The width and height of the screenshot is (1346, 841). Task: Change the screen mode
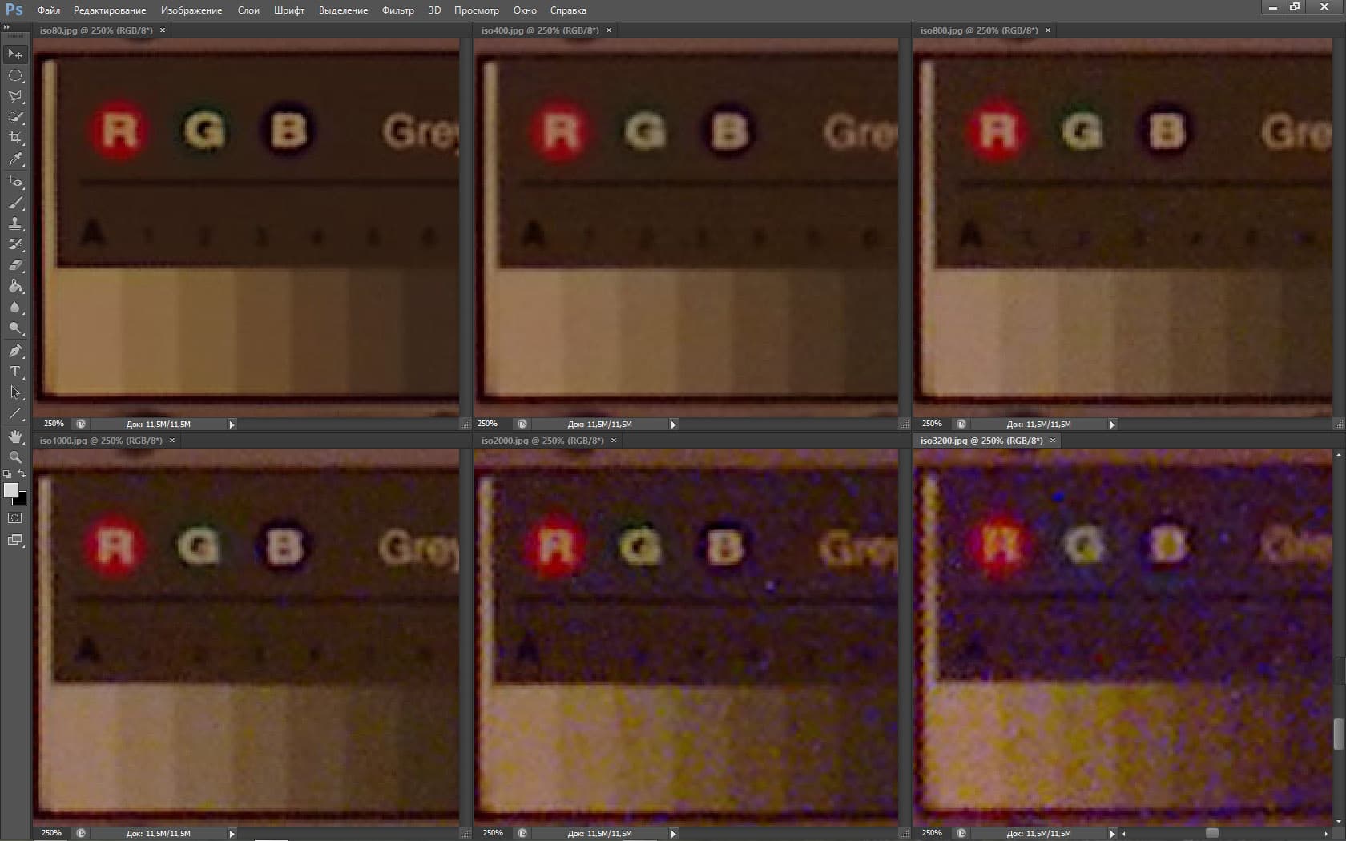coord(15,540)
